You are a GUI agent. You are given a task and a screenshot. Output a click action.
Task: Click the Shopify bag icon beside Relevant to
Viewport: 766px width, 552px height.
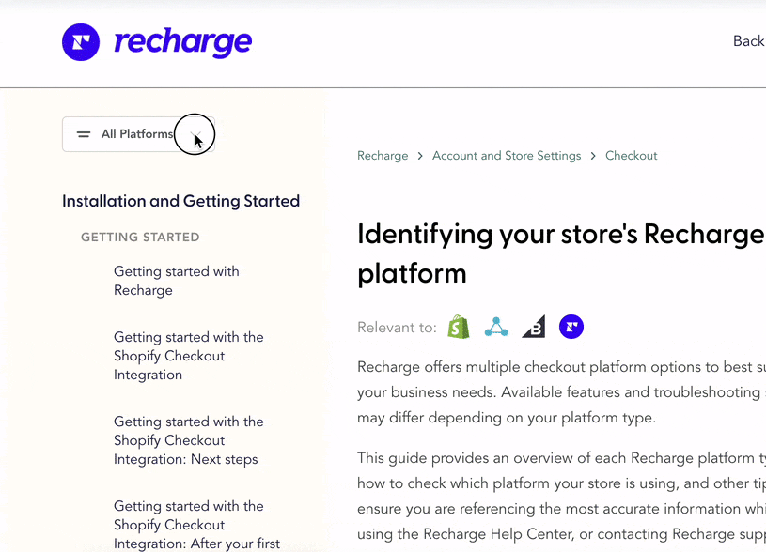pyautogui.click(x=459, y=327)
